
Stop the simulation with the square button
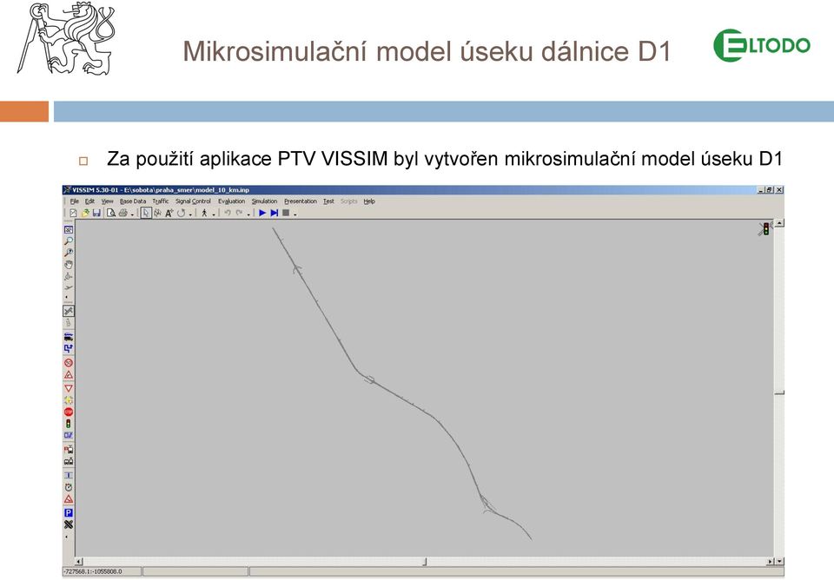[286, 214]
